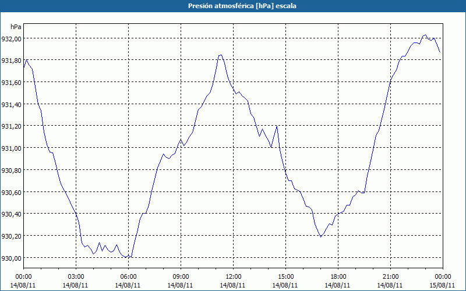Click the 15/08/11 date label

443,285
